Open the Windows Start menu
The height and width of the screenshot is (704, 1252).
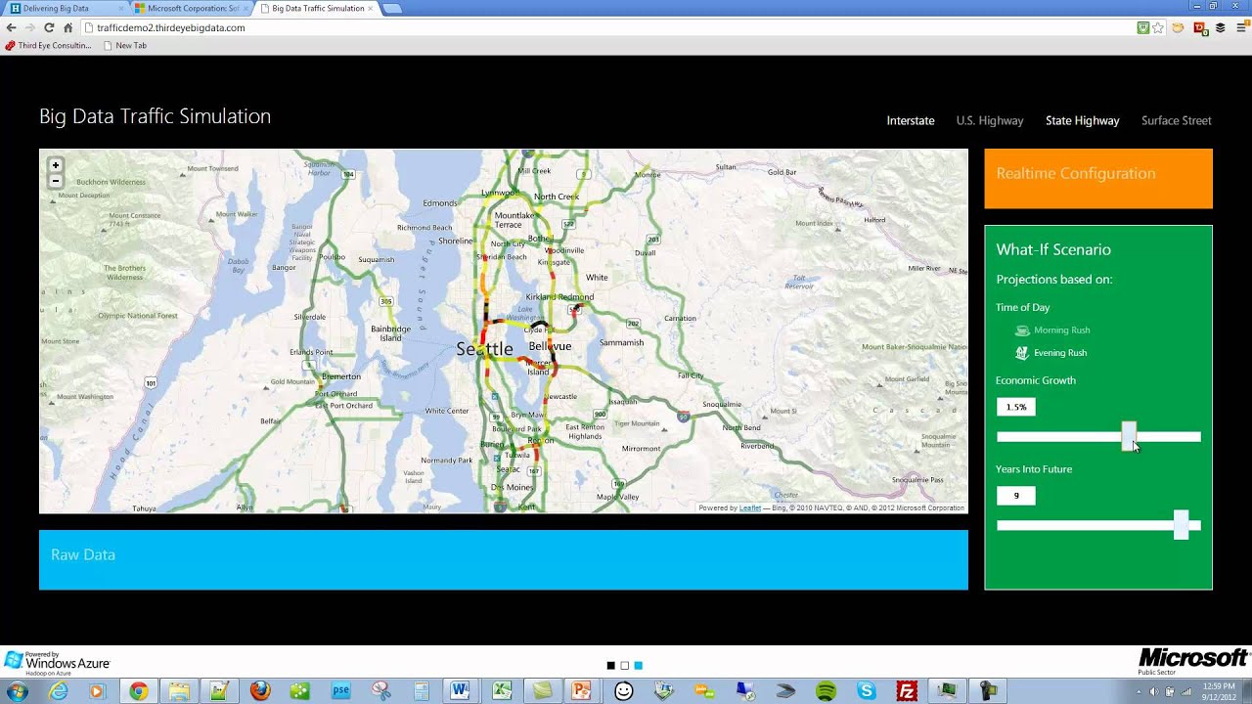click(17, 691)
